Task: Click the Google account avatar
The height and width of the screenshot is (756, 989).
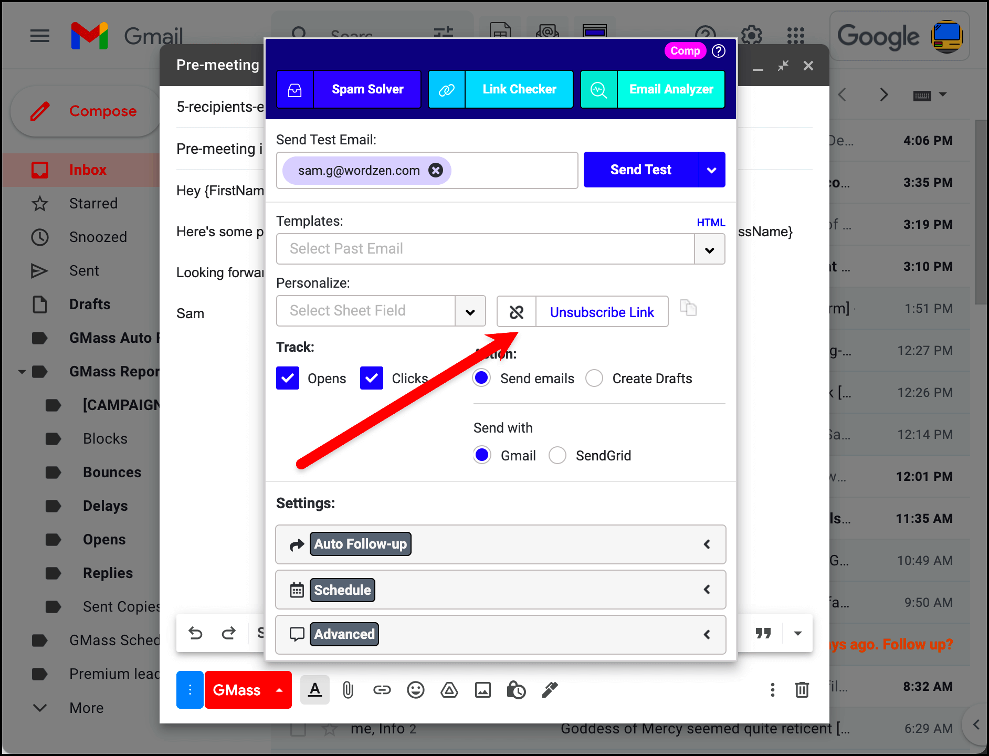Action: pyautogui.click(x=946, y=37)
